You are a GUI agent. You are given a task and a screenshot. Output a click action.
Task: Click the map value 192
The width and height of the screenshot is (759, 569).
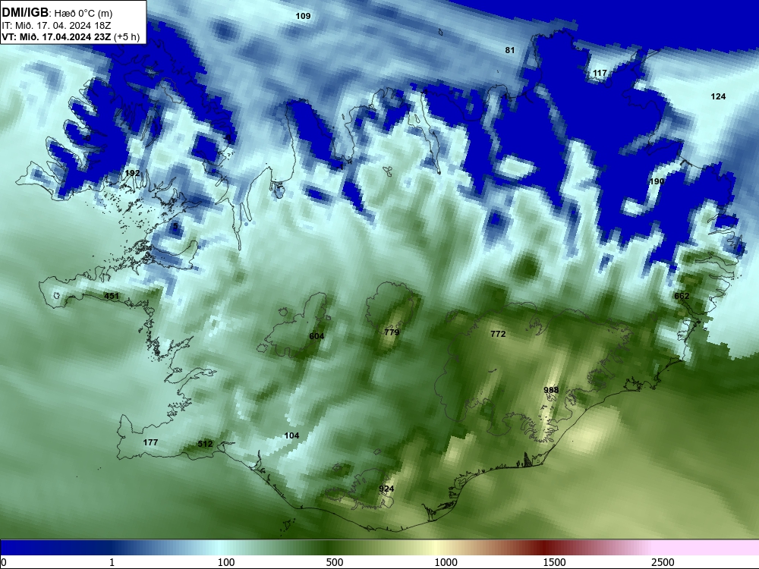[x=132, y=173]
